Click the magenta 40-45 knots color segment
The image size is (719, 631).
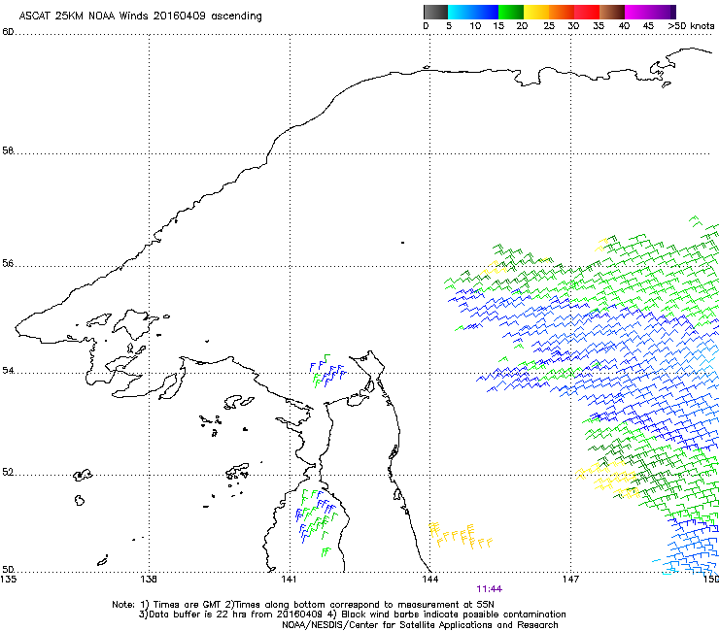tap(637, 12)
